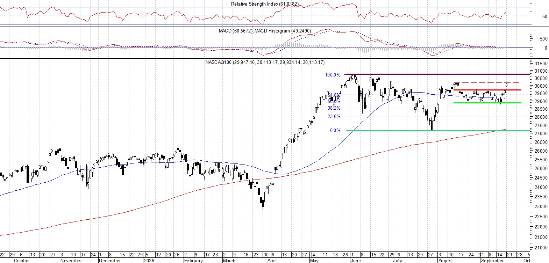This screenshot has width=549, height=263.
Task: Click the March month label
Action: tap(229, 261)
